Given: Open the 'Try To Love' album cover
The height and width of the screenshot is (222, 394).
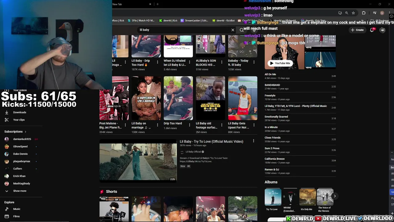Looking at the screenshot, I should point(273,197).
